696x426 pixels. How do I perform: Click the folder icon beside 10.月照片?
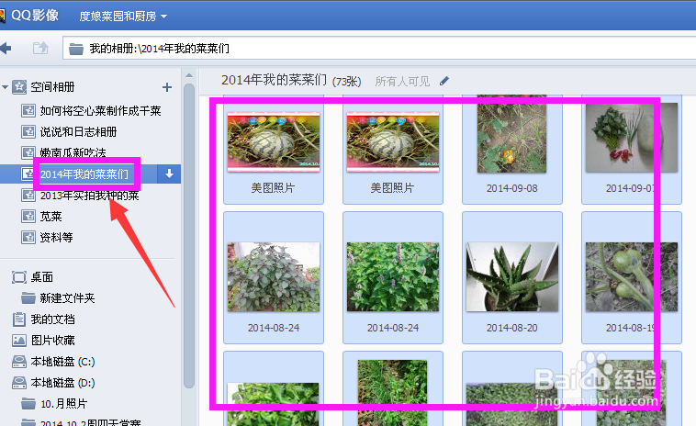point(28,404)
